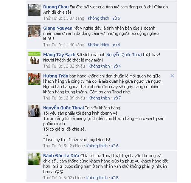The image size is (191, 183).
Task: Remove Hương Trần's comment with the X icon
Action: (x=172, y=76)
